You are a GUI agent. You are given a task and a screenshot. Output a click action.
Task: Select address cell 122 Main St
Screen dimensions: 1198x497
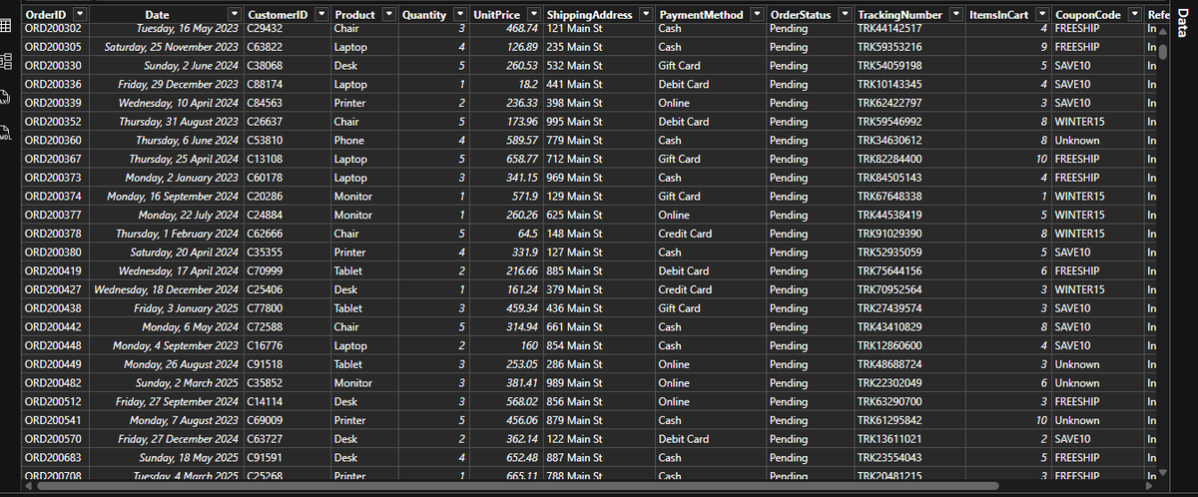pos(600,438)
